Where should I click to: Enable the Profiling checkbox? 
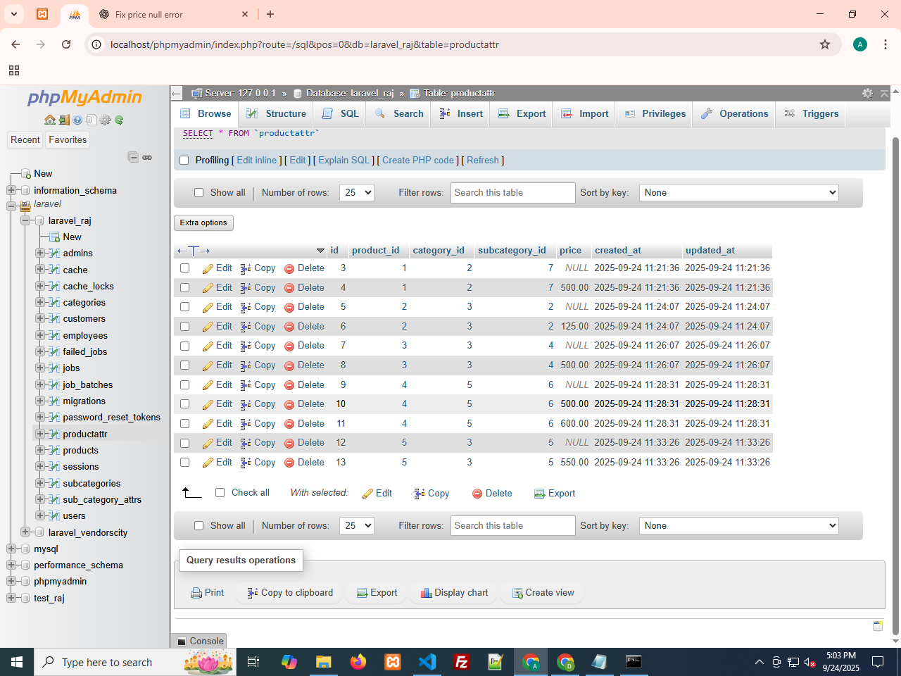tap(184, 161)
